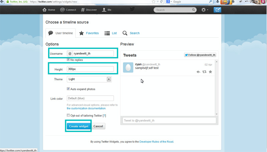This screenshot has height=152, width=267.
Task: Reload the page with refresh icon
Action: coord(161,2)
